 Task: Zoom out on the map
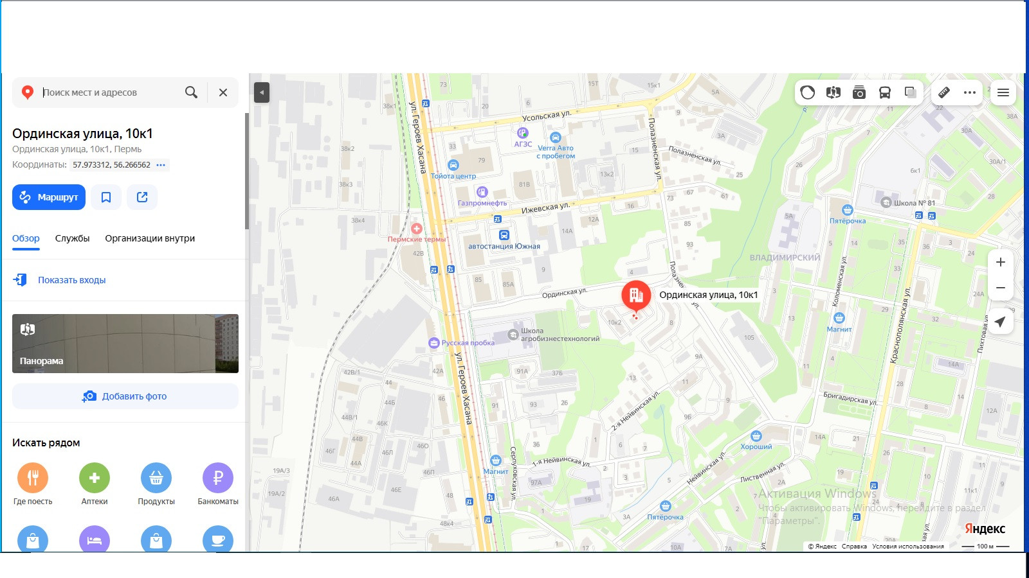coord(1001,288)
